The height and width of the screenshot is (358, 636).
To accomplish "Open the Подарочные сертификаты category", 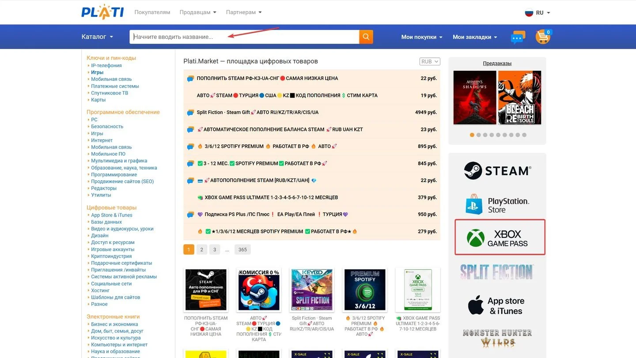I will pyautogui.click(x=121, y=263).
